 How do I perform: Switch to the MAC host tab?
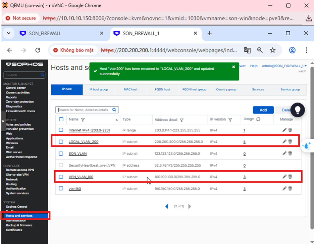(130, 89)
